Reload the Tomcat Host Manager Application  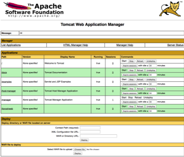140,89
